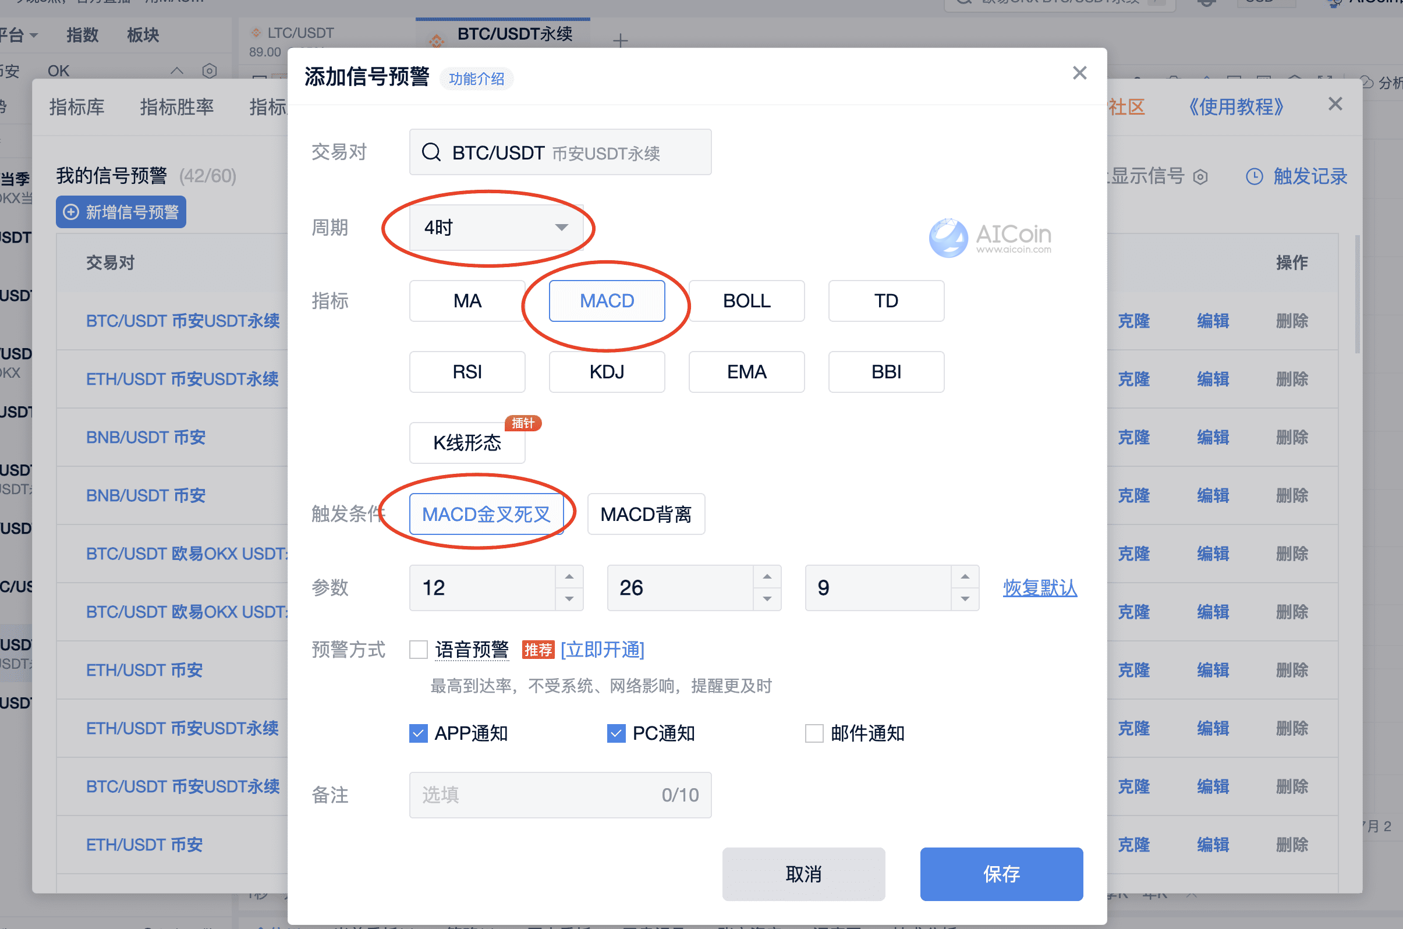Close the indicator panel behind the dialog

coord(1335,104)
